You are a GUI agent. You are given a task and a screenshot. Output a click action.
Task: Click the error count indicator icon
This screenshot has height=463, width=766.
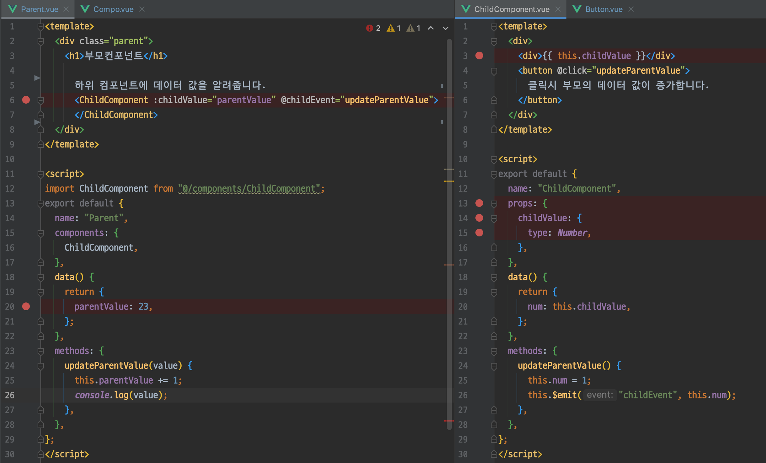369,28
